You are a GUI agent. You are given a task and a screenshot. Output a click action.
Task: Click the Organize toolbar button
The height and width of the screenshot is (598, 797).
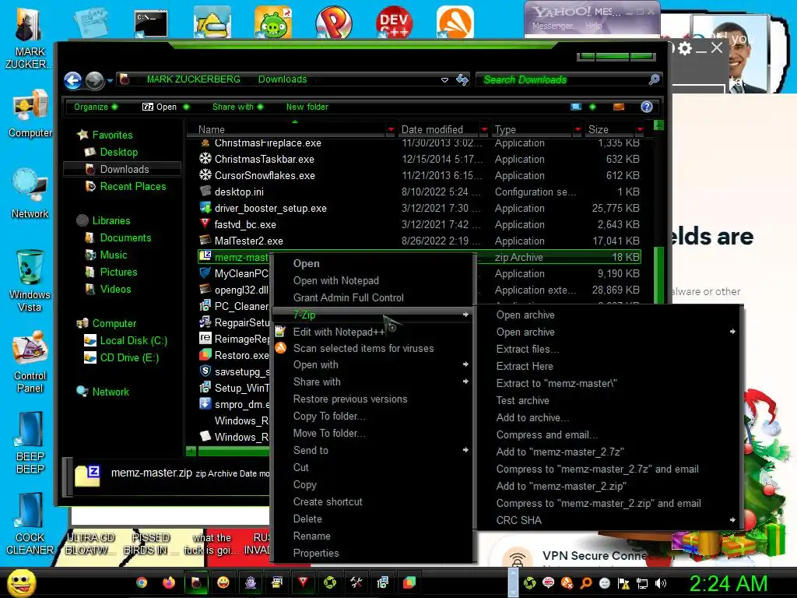pos(96,107)
